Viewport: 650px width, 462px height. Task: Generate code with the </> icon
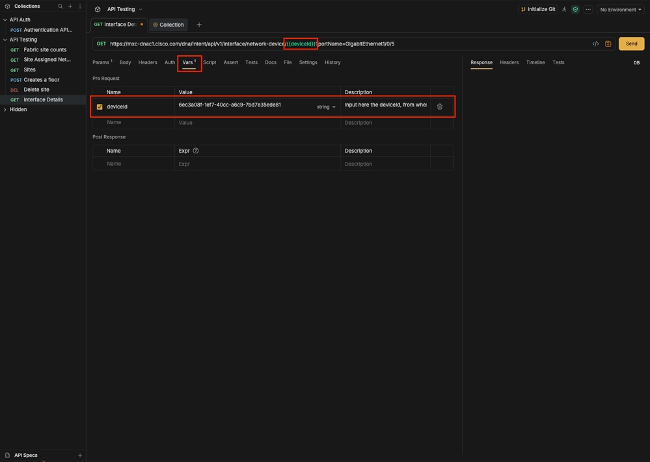[596, 44]
